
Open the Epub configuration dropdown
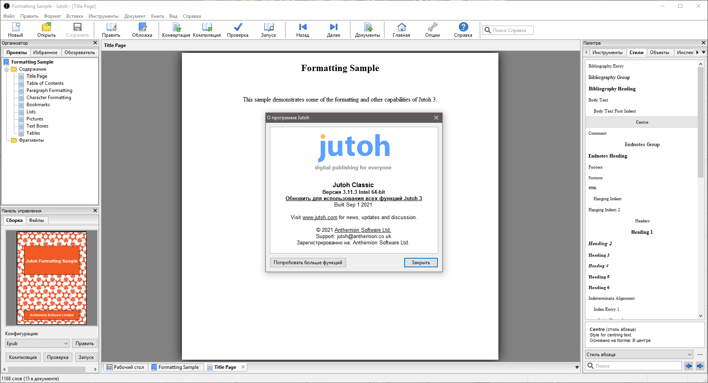[x=37, y=344]
